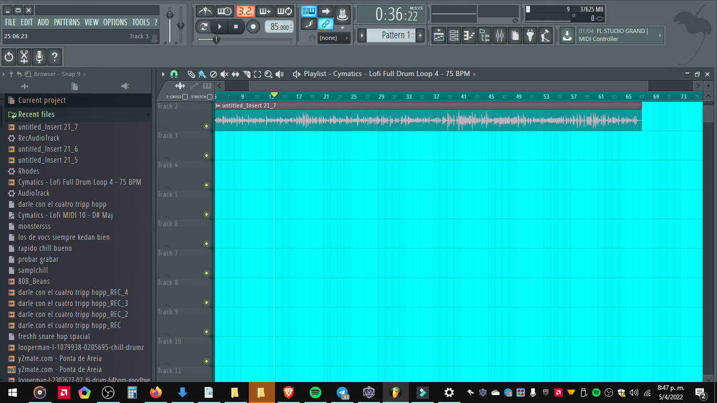717x403 pixels.
Task: Open the ADD menu
Action: [43, 22]
